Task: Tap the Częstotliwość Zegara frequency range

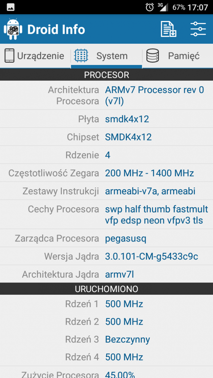Action: (150, 173)
